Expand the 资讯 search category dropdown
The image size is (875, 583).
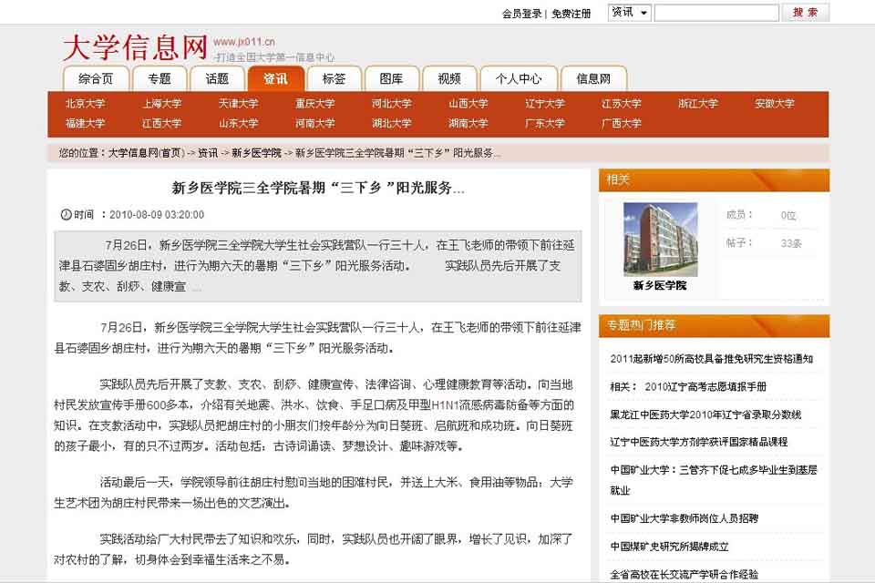(630, 13)
